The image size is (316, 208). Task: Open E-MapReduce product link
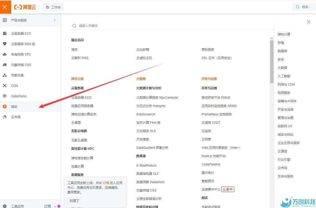pos(146,165)
